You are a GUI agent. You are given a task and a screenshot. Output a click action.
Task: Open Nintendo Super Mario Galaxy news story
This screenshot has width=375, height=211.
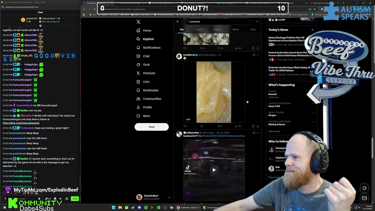pyautogui.click(x=289, y=71)
